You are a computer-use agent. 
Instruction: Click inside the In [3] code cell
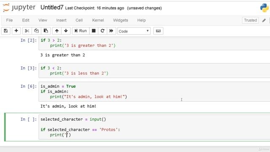click(154, 71)
